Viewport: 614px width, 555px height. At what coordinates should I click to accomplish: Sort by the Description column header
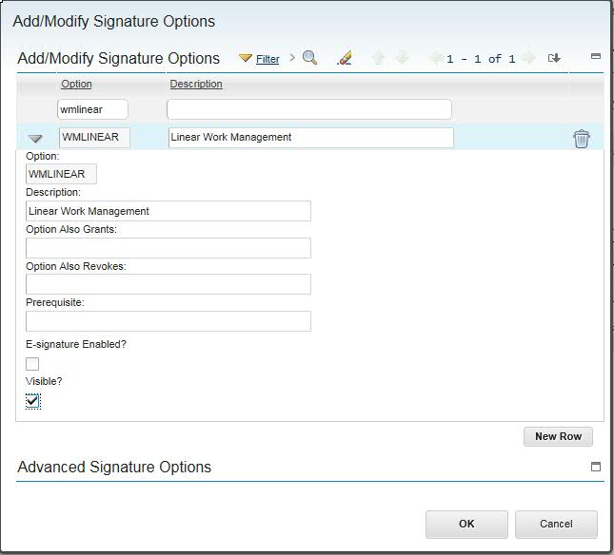(195, 84)
